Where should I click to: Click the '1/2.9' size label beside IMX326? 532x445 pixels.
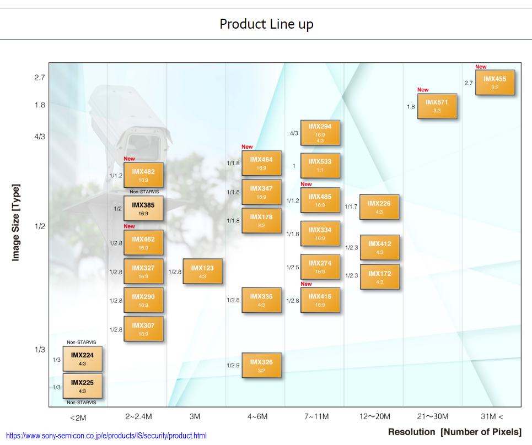pos(233,365)
